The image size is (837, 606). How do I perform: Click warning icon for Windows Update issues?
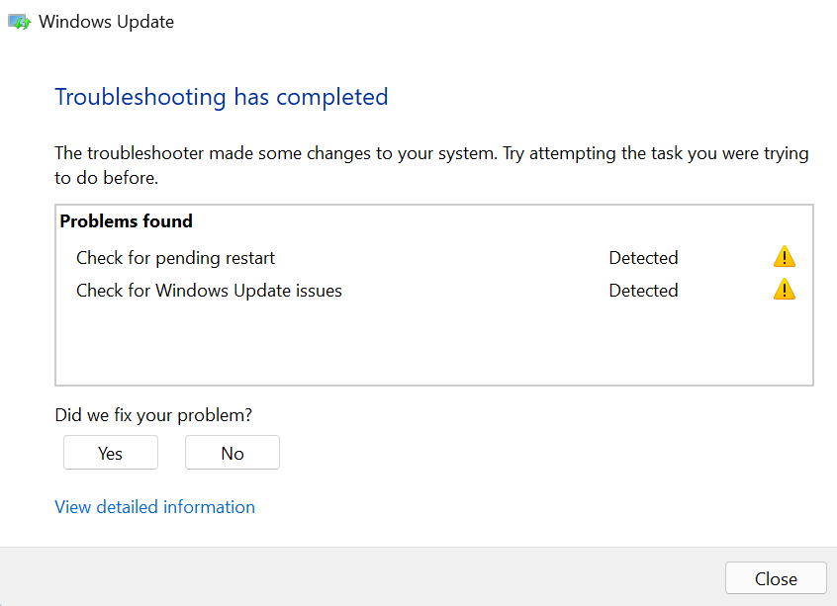[784, 291]
